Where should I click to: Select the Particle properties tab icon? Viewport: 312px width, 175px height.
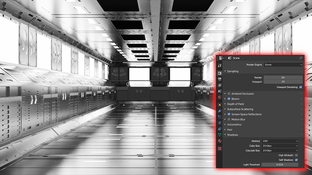[220, 117]
